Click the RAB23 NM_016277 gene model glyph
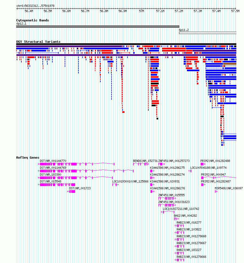244x263 pixels. point(179,226)
